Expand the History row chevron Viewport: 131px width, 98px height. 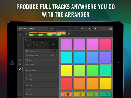pos(56,94)
